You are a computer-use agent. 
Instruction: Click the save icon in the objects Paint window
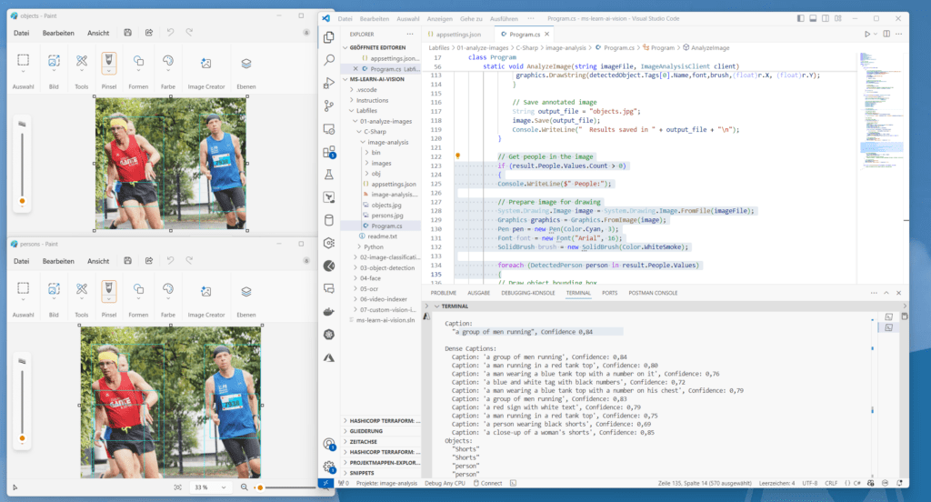(x=127, y=33)
